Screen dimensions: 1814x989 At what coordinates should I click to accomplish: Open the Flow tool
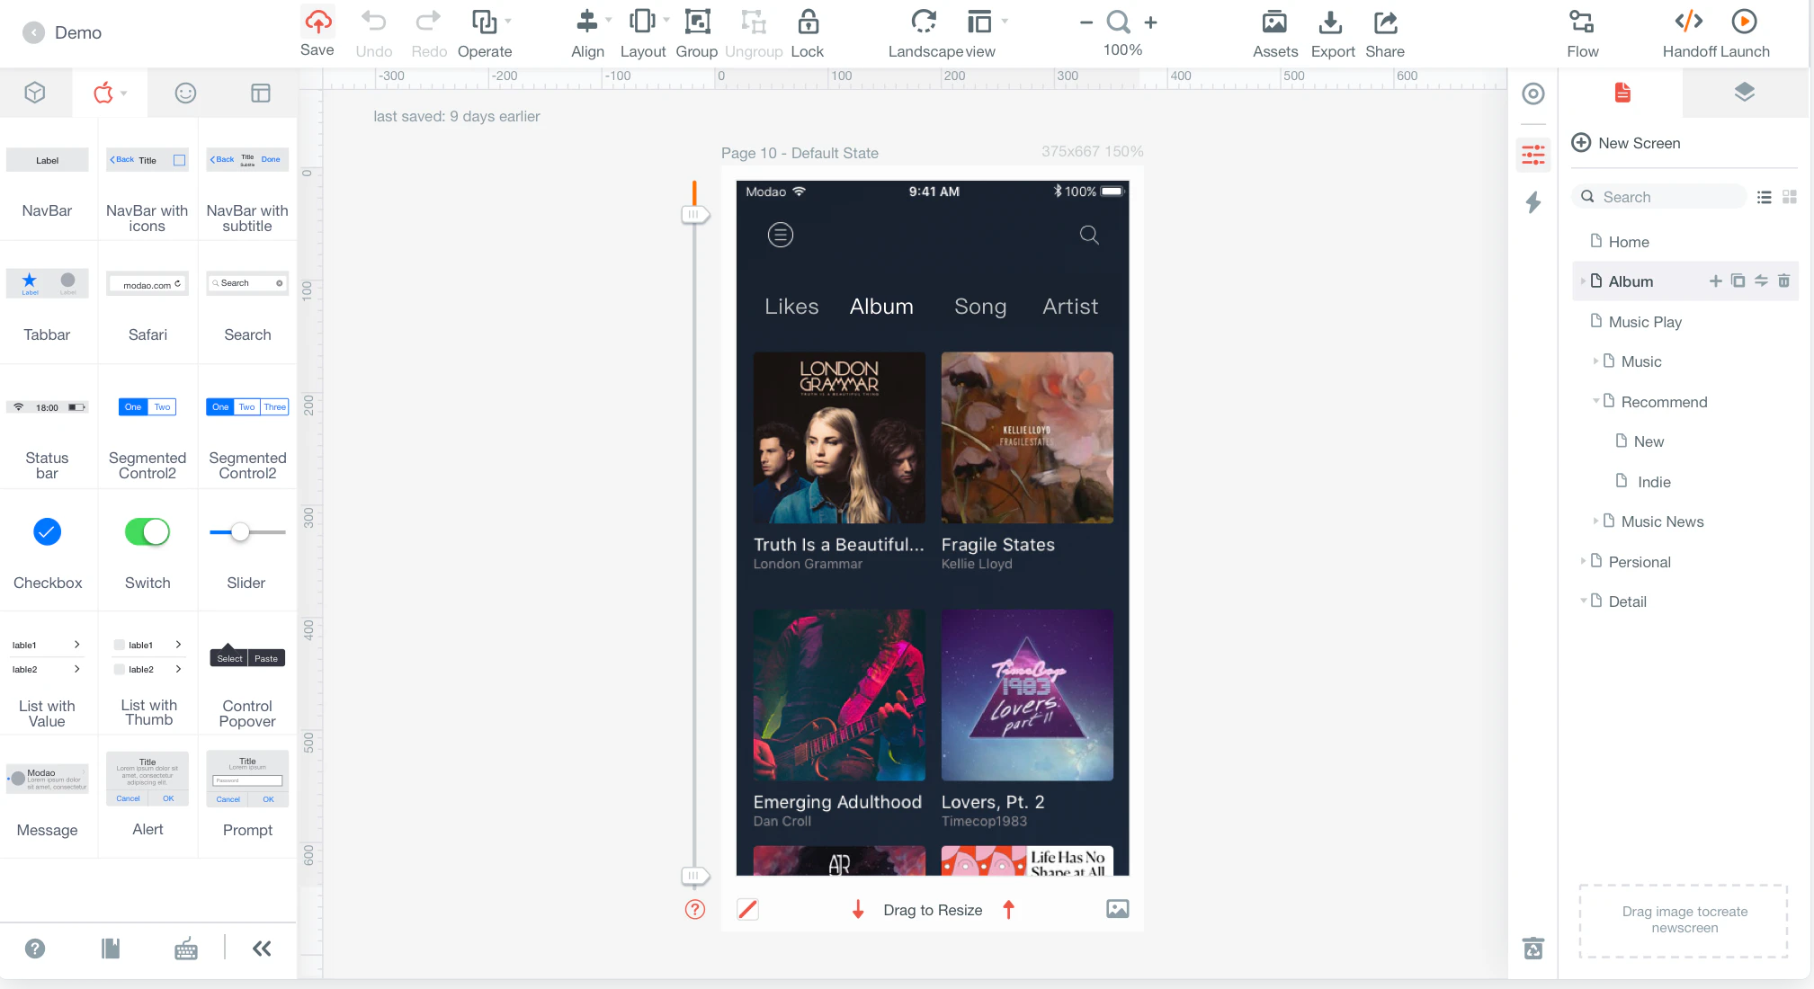(x=1582, y=22)
